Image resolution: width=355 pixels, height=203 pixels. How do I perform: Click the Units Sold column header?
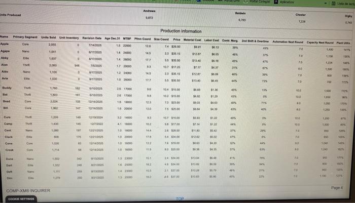click(49, 37)
